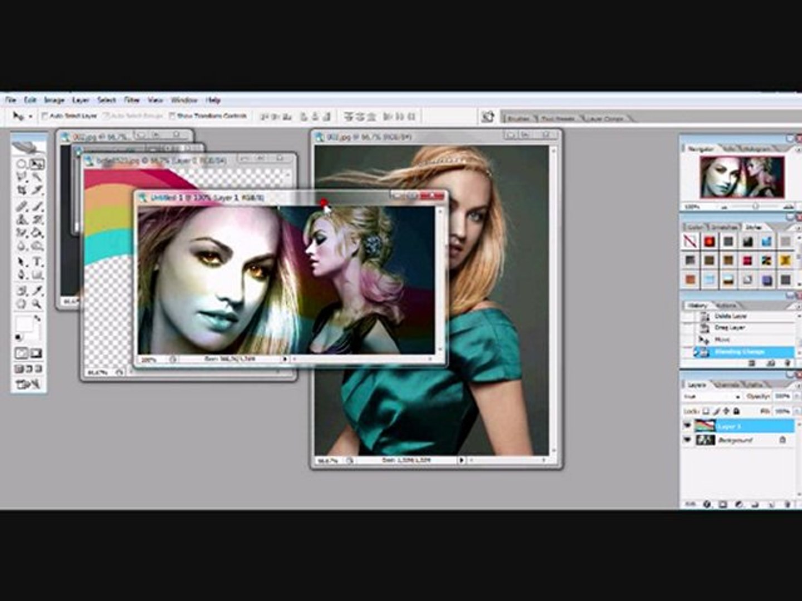Jump to ImageReady from the toolbox
Viewport: 802px width, 601px height.
(x=29, y=385)
